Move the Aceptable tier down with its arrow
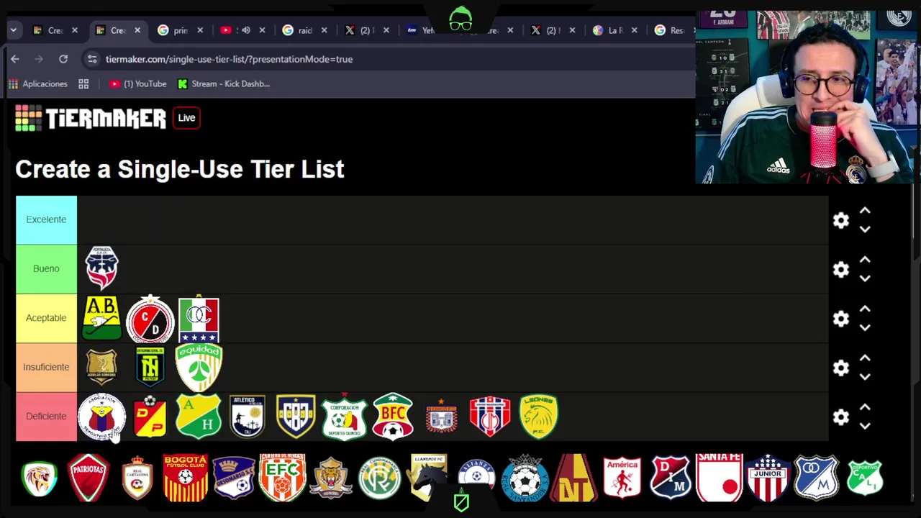The image size is (921, 518). point(865,327)
